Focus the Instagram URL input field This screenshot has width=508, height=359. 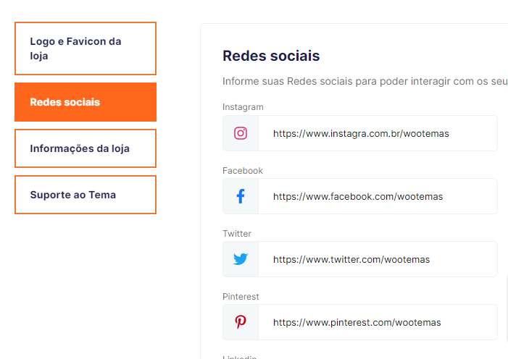(x=377, y=133)
